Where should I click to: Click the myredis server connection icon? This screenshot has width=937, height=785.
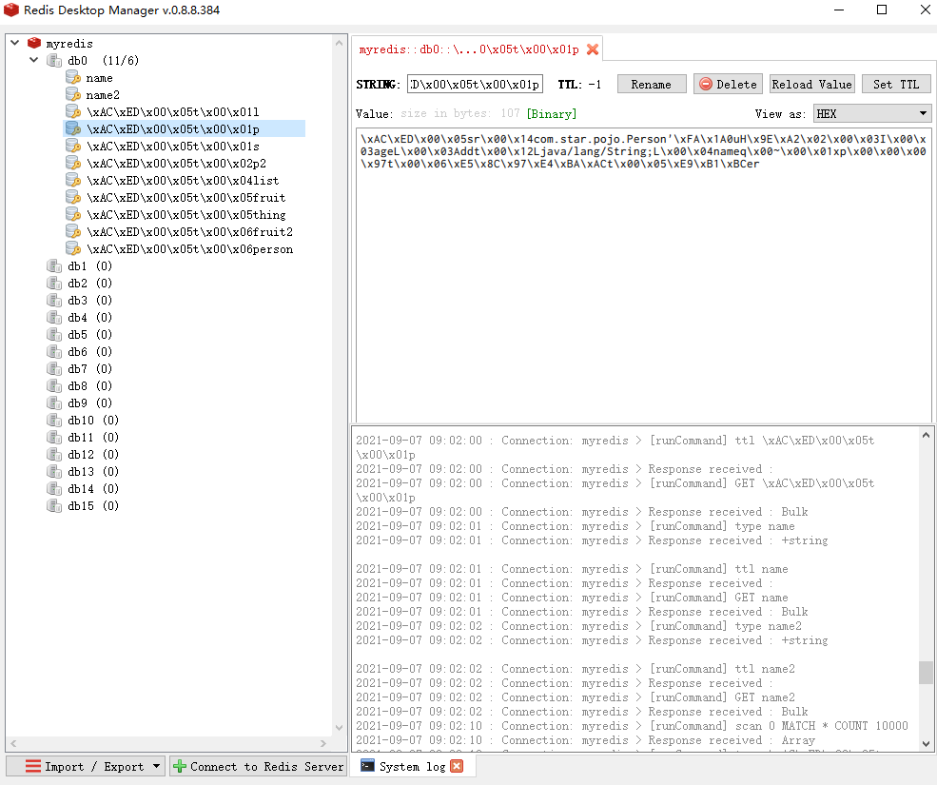35,43
